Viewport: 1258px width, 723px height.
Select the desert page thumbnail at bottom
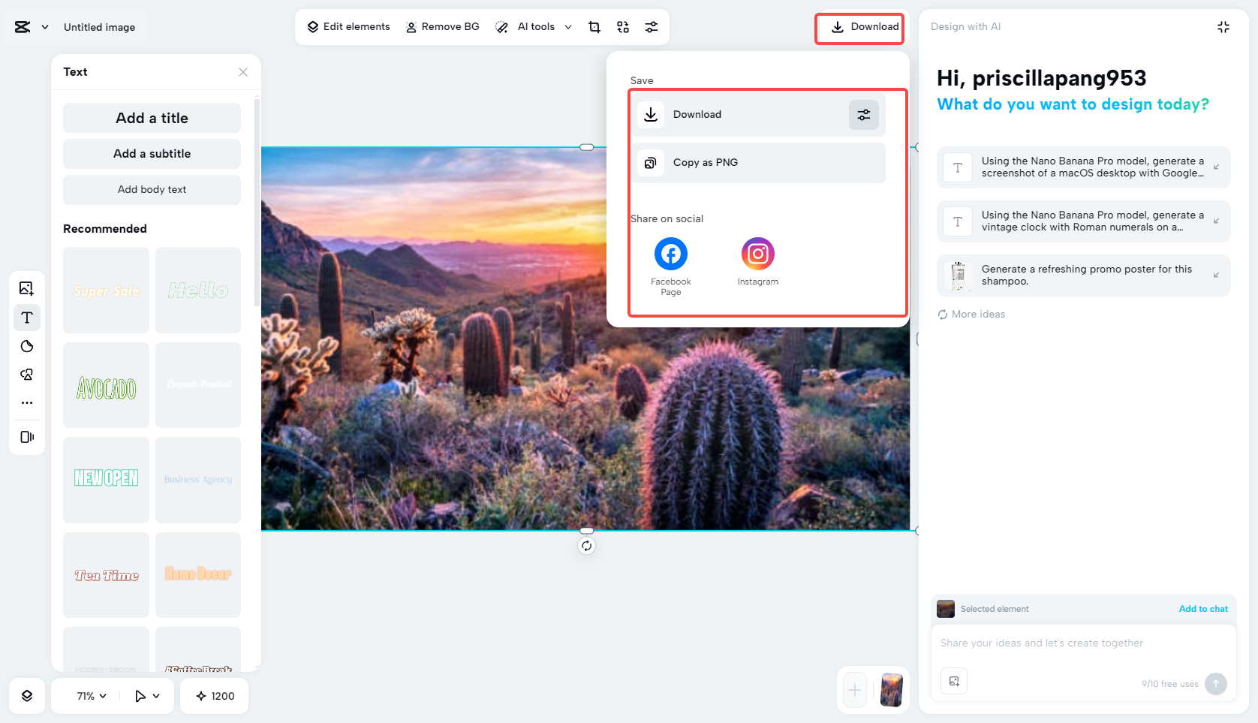click(x=892, y=690)
